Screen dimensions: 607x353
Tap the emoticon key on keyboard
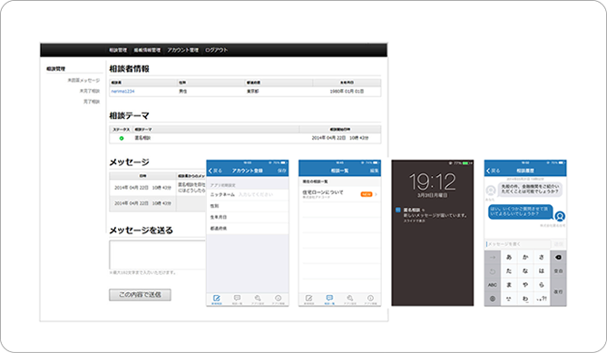click(509, 299)
